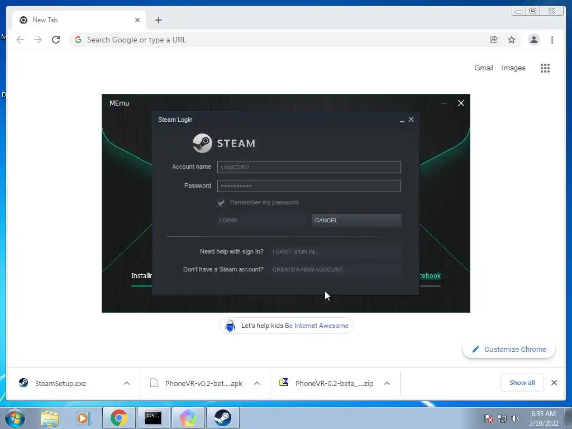Open Windows Media Player from the taskbar
572x429 pixels.
click(83, 418)
